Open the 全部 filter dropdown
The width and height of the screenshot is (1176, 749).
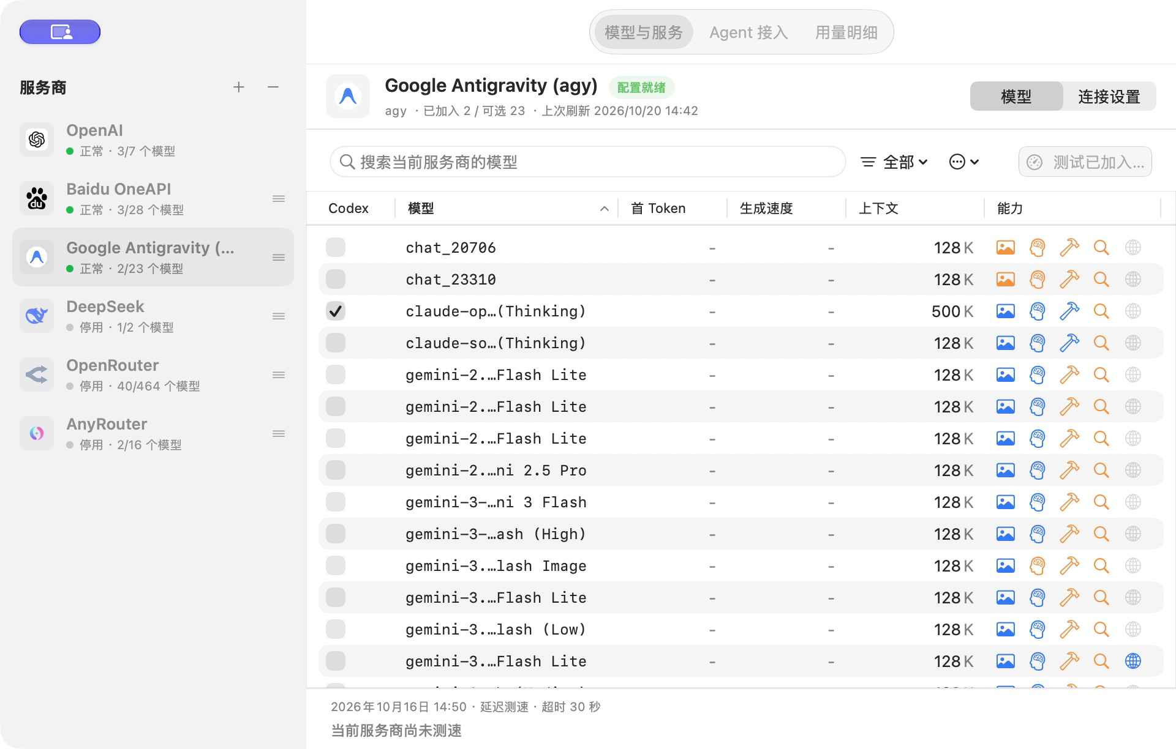coord(894,162)
